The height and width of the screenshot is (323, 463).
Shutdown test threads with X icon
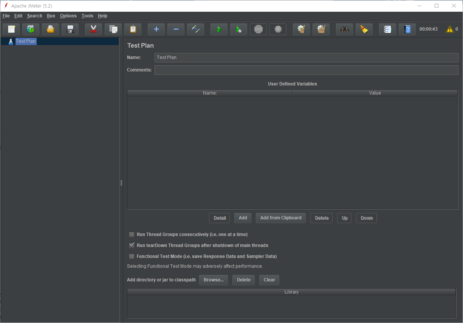click(x=278, y=29)
